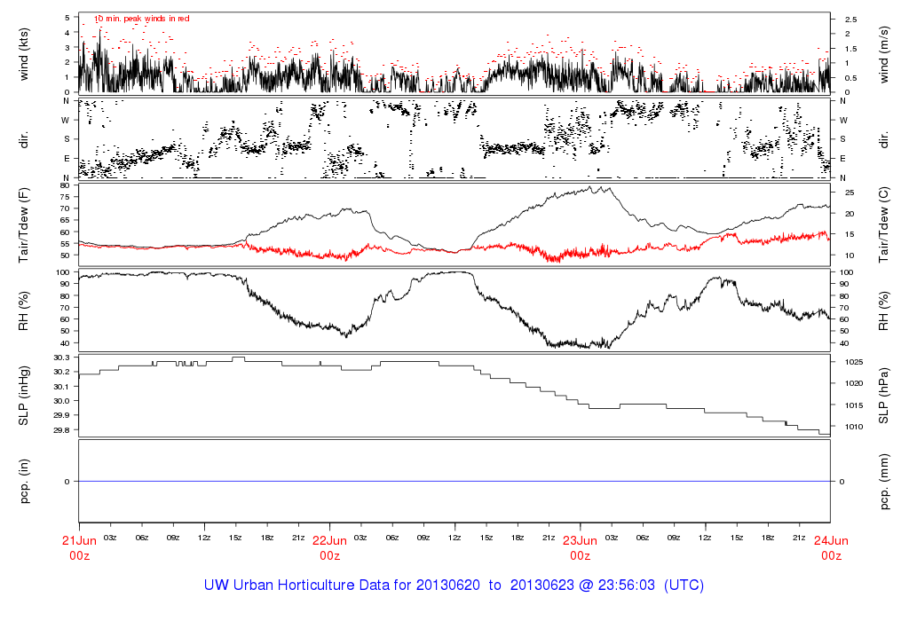Click the left 'dir.' axis label

(x=24, y=139)
